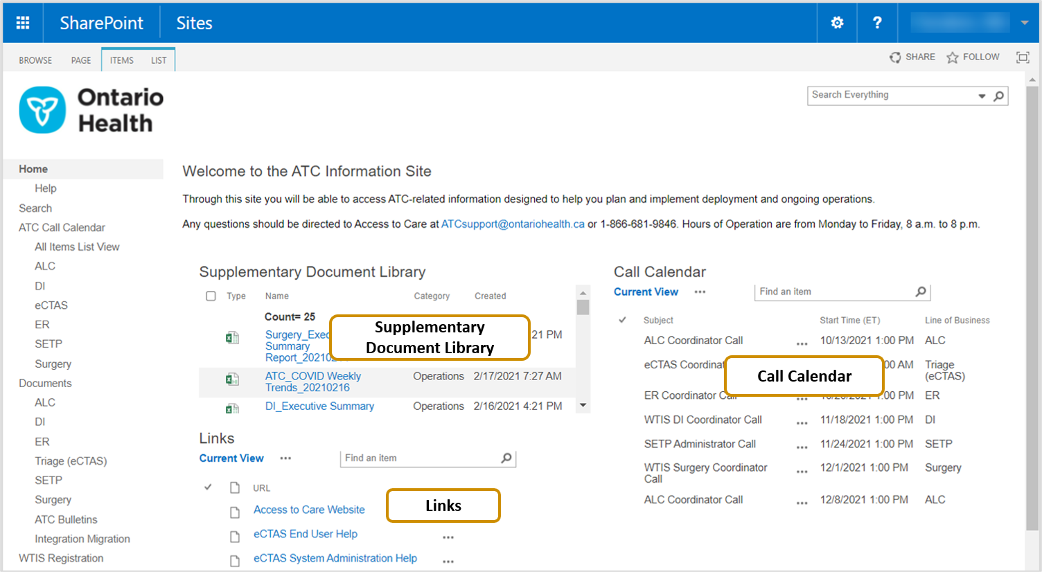Open ATC Bulletins navigation link

[66, 519]
